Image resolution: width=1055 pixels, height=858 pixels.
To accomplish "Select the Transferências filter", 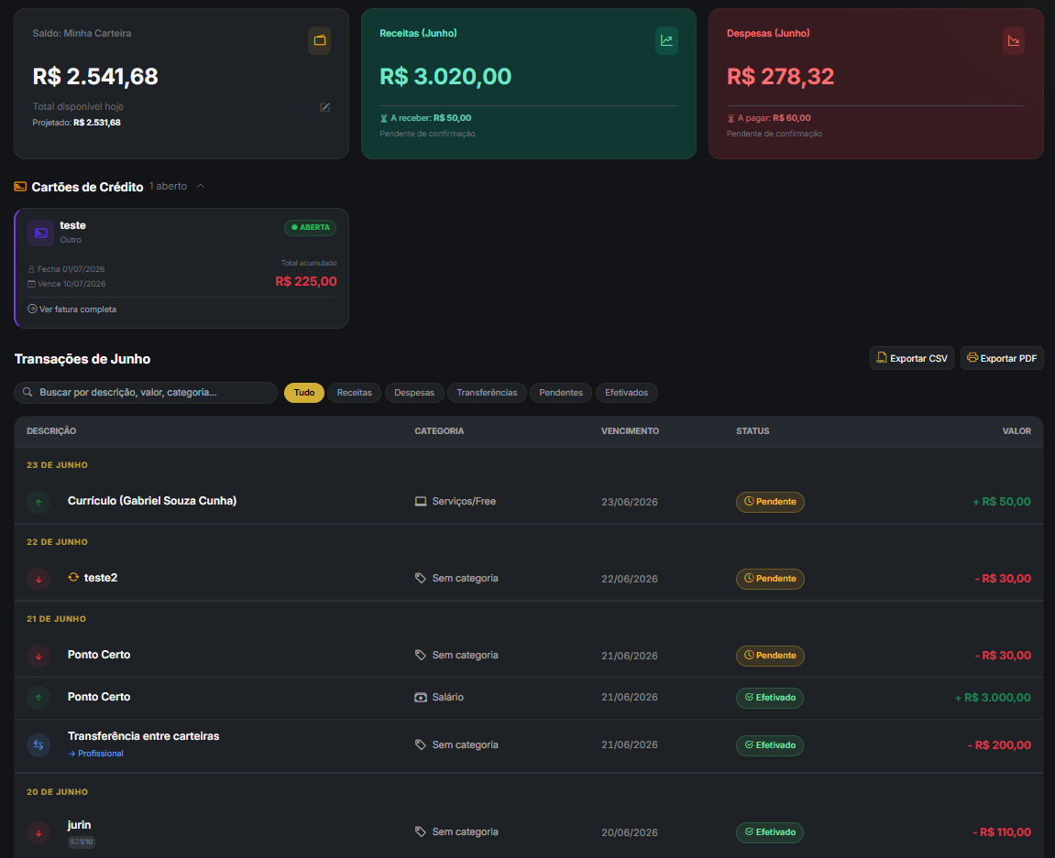I will point(487,393).
